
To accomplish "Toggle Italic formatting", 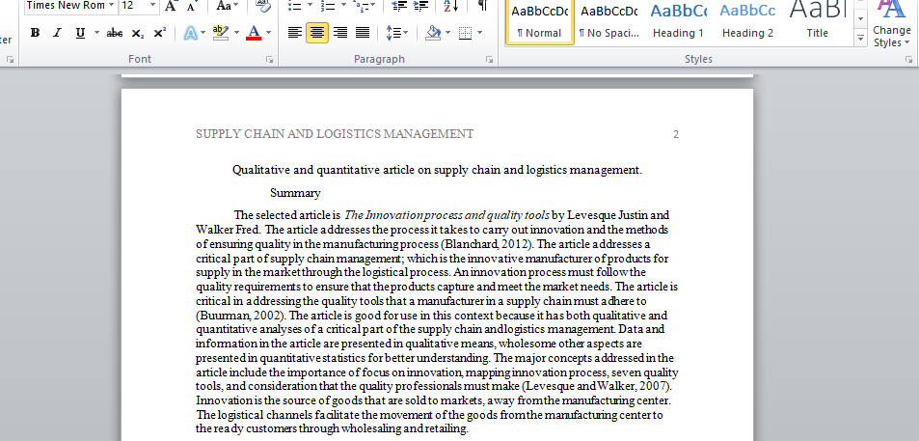I will coord(57,34).
